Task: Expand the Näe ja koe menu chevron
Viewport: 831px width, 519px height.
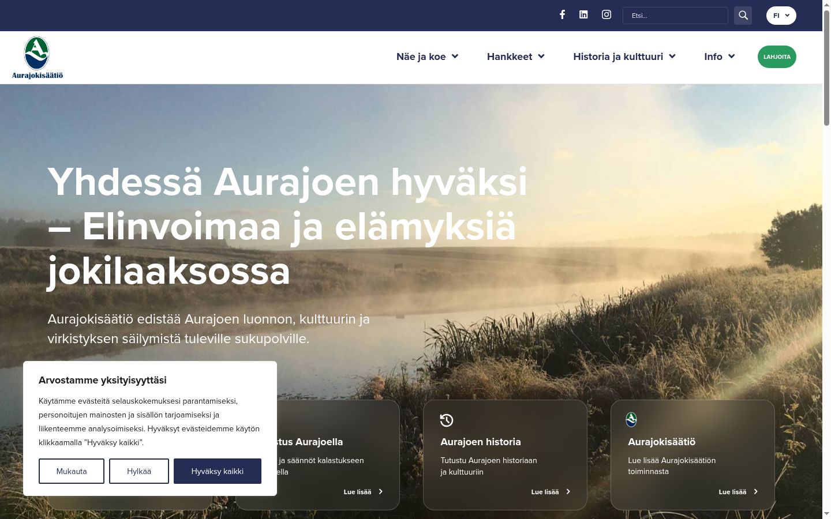Action: [455, 57]
